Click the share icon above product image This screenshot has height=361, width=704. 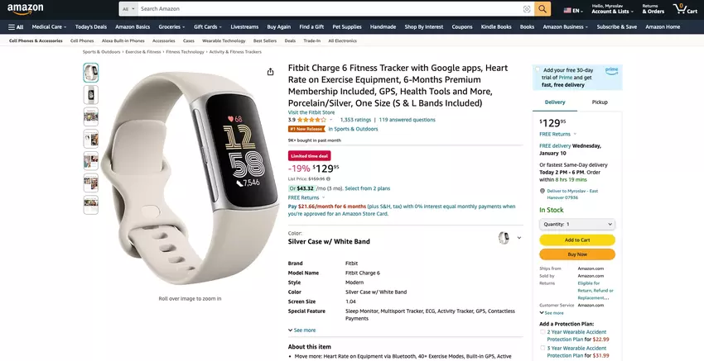tap(270, 72)
